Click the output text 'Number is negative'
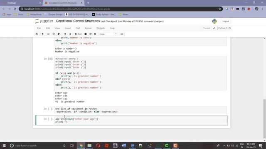This screenshot has height=149, width=266. (67, 51)
